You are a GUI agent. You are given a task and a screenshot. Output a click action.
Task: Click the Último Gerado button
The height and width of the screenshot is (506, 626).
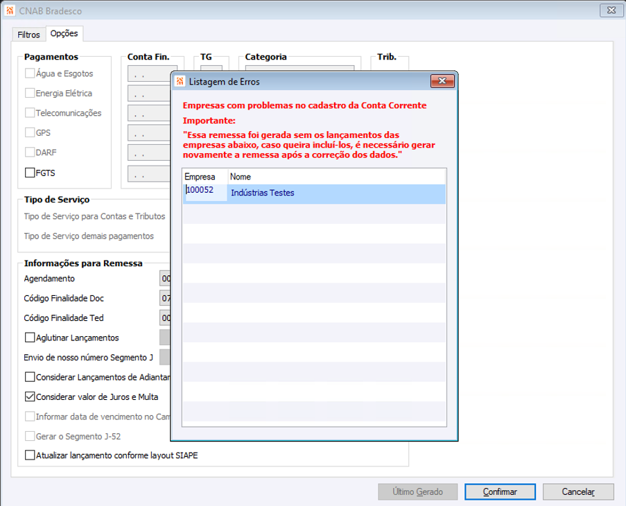pyautogui.click(x=417, y=491)
